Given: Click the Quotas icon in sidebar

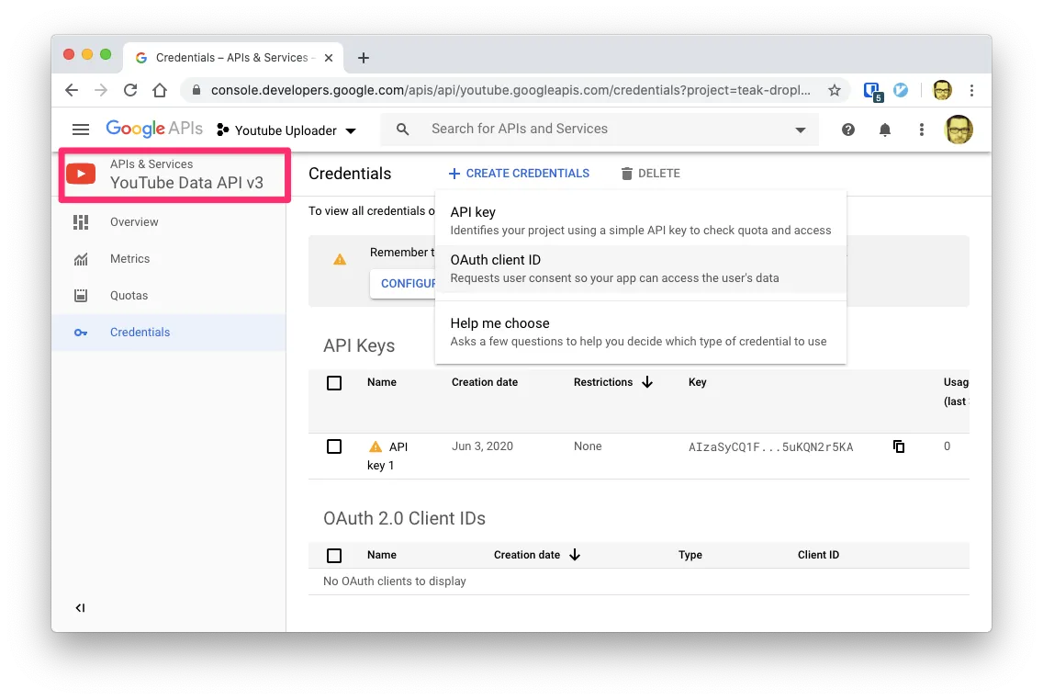Looking at the screenshot, I should pos(81,296).
